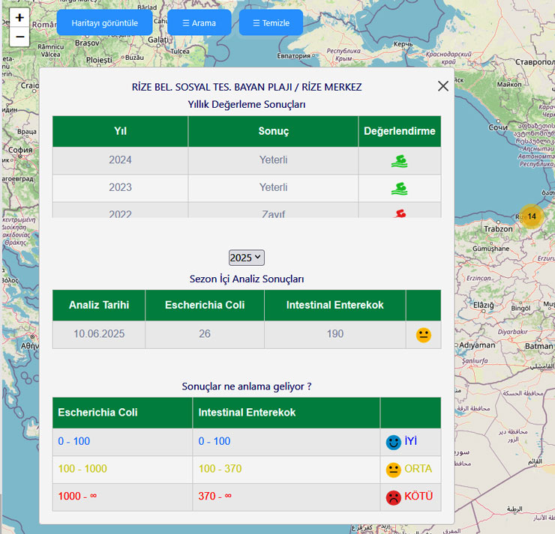Click the yellow ORTA face icon

point(393,470)
